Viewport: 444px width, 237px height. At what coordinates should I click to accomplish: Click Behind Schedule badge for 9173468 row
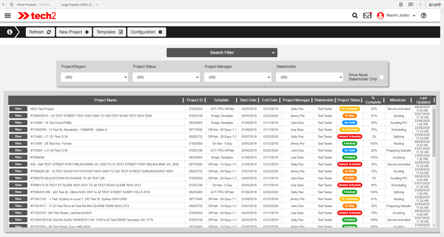349,136
